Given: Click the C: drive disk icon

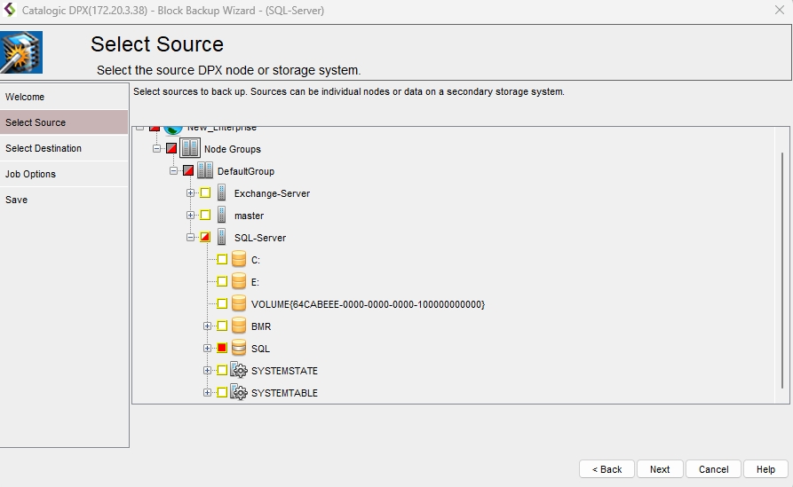Looking at the screenshot, I should pos(238,260).
